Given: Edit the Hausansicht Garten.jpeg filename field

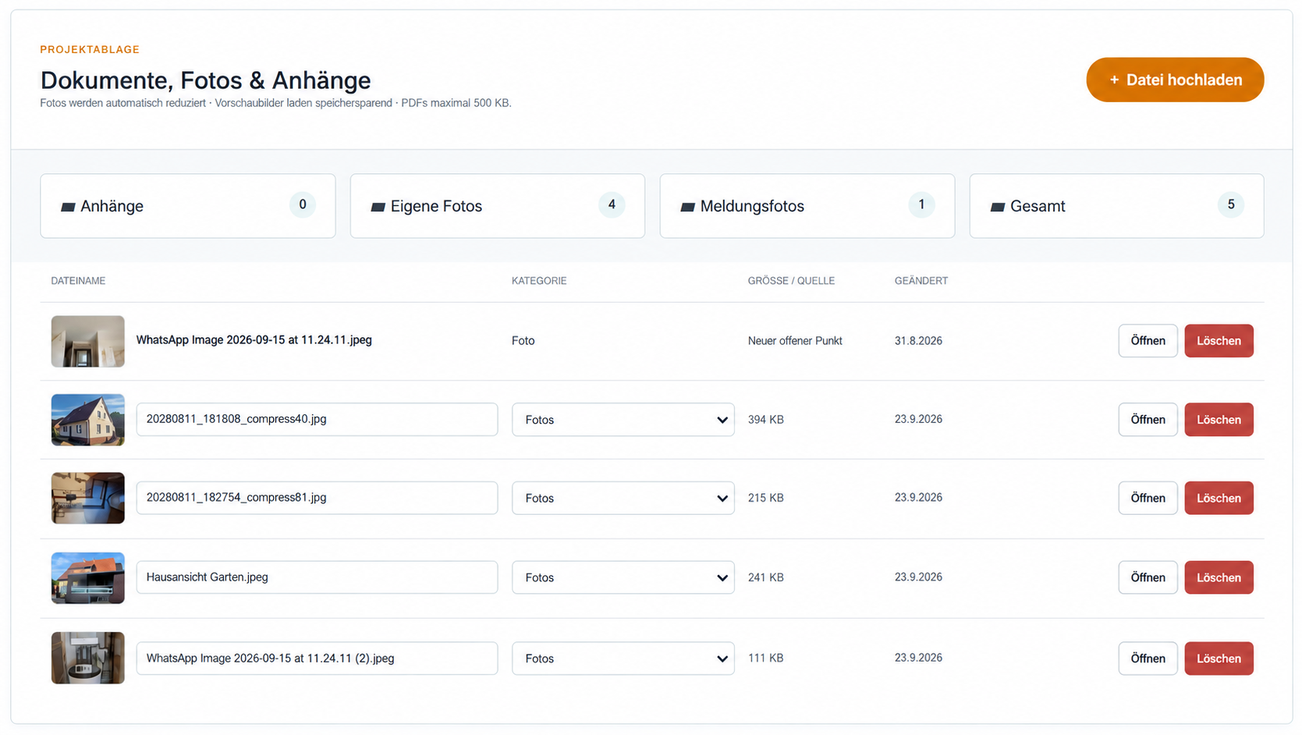Looking at the screenshot, I should click(317, 577).
